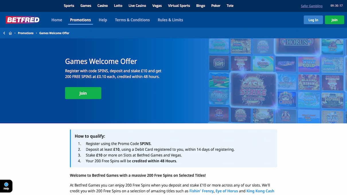Go to Promotions in the breadcrumb

(x=26, y=33)
